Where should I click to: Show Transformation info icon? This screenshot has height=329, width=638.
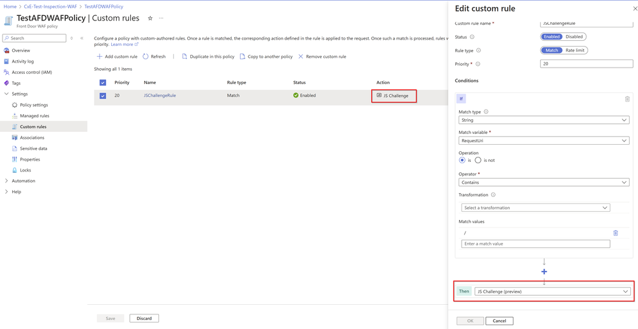pyautogui.click(x=493, y=194)
